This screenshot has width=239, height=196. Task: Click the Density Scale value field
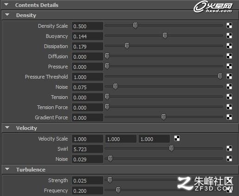pyautogui.click(x=88, y=26)
